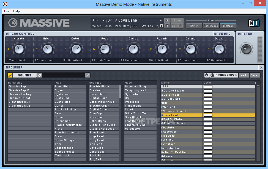Click the Master volume knob

pos(246,49)
